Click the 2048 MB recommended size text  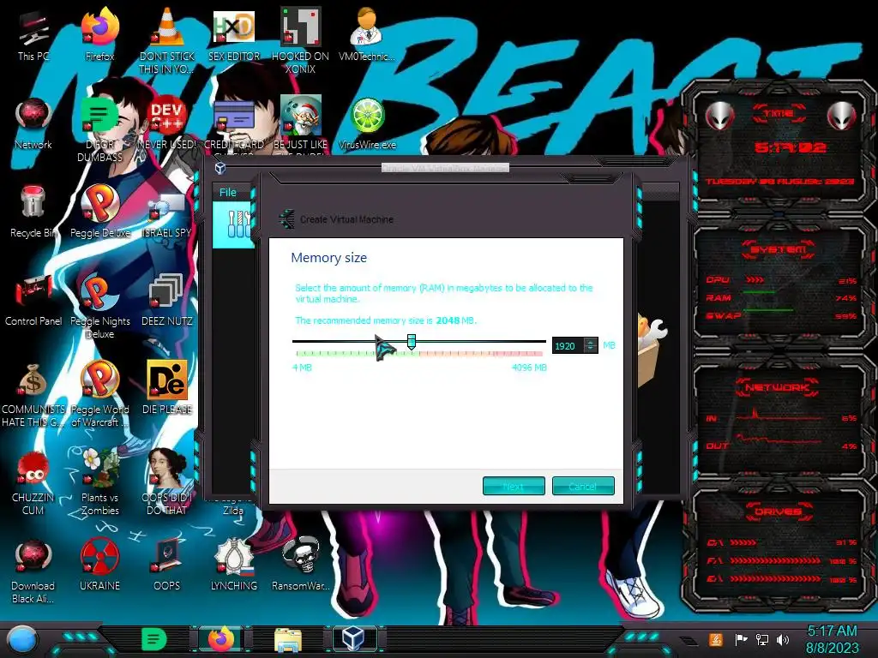455,320
